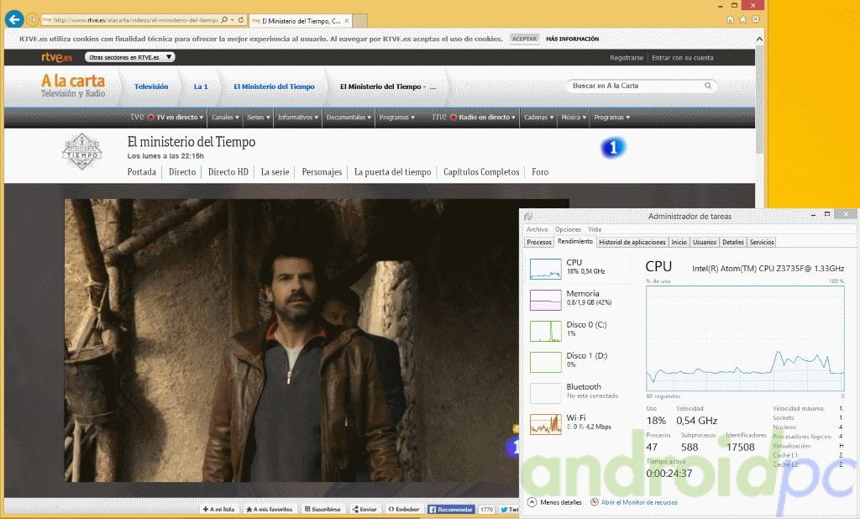Switch to Historial de aplicaciones tab
The height and width of the screenshot is (519, 860).
point(632,242)
